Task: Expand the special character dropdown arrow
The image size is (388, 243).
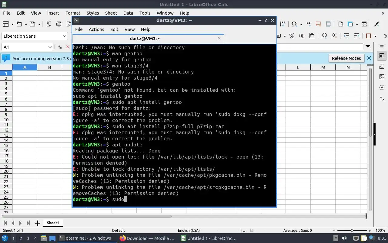Action: coord(301,24)
